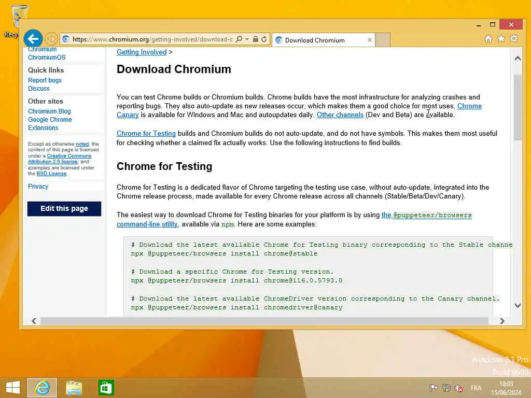Select the Download Chromium tab
The height and width of the screenshot is (398, 531).
click(324, 40)
